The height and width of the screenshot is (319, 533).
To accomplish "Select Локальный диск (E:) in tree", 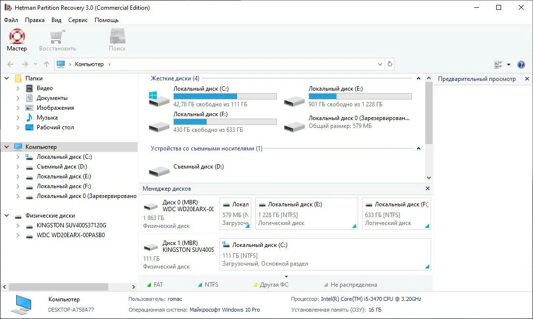I will tap(64, 176).
